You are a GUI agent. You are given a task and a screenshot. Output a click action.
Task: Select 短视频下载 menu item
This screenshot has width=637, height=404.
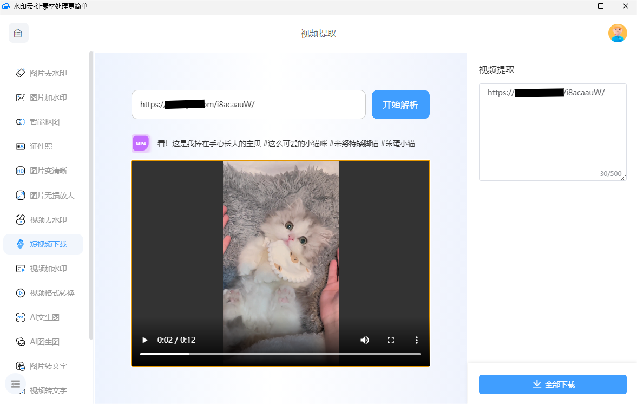43,244
